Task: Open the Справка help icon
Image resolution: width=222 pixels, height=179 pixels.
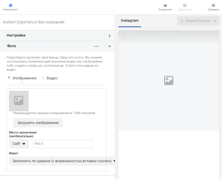Action: pos(213,5)
